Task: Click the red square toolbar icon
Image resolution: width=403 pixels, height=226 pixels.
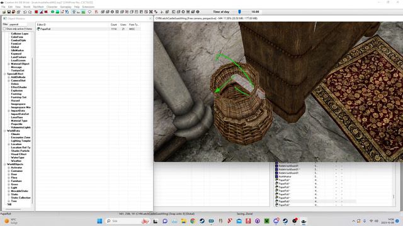Action: pos(37,12)
